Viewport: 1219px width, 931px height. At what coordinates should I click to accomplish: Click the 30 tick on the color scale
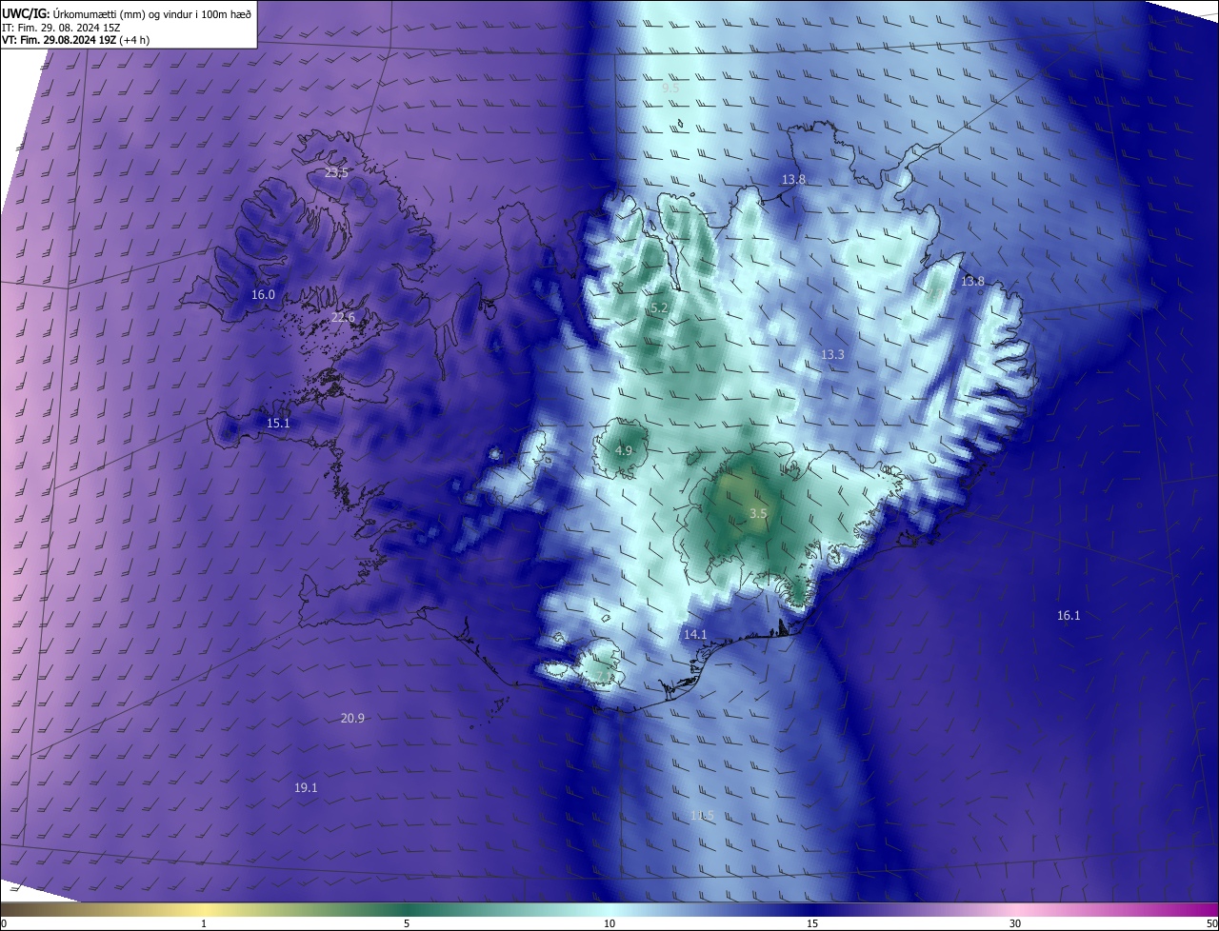[1015, 924]
